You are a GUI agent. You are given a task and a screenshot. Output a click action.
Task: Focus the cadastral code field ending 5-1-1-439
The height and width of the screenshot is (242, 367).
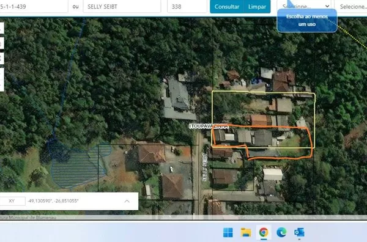point(34,6)
